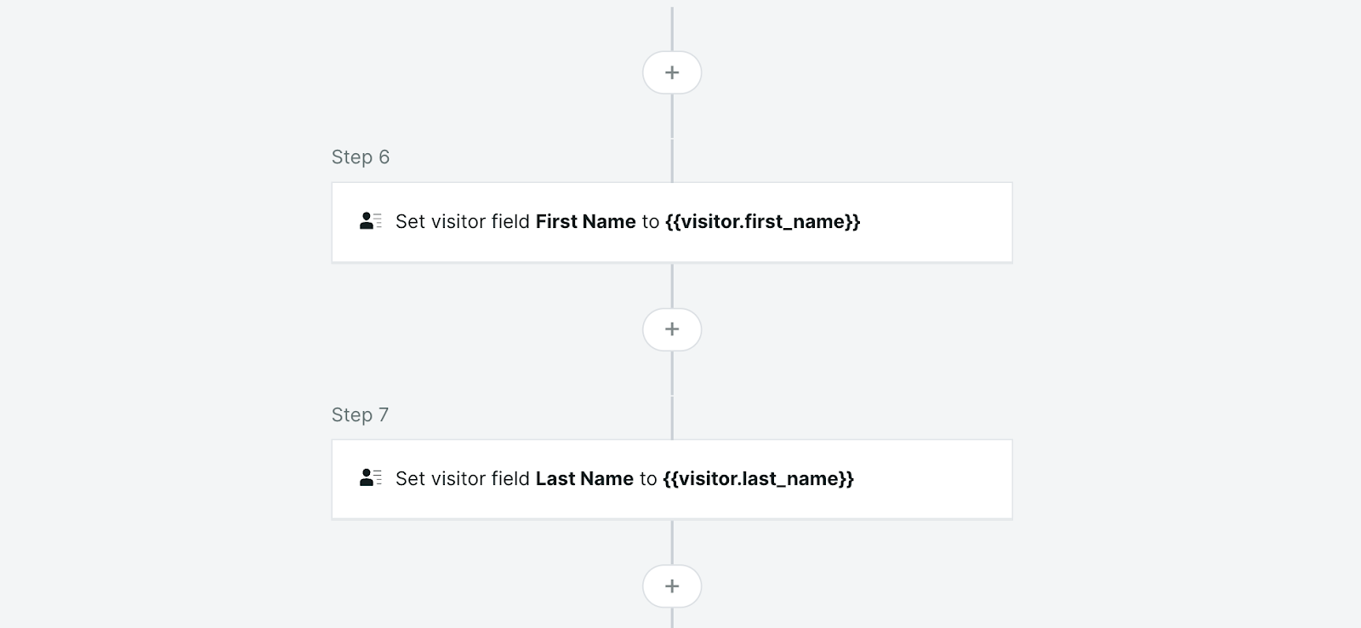The width and height of the screenshot is (1361, 628).
Task: Click the plus button above Step 6
Action: pyautogui.click(x=671, y=72)
